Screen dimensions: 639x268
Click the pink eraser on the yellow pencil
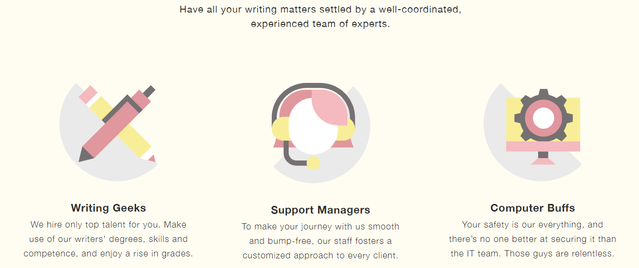88,95
